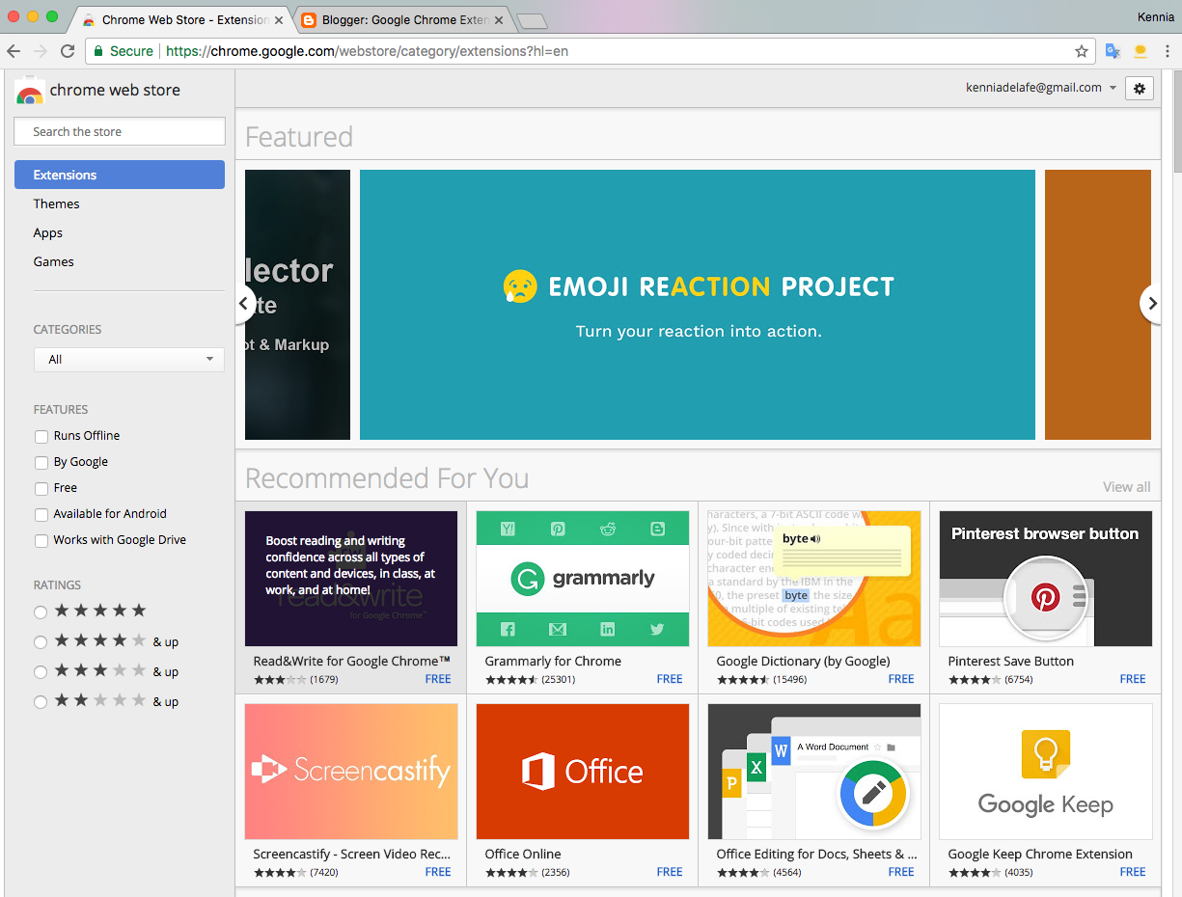1182x897 pixels.
Task: Open the Categories All dropdown
Action: pos(129,360)
